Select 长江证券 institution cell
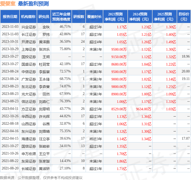The image size is (191, 180). pos(29,34)
